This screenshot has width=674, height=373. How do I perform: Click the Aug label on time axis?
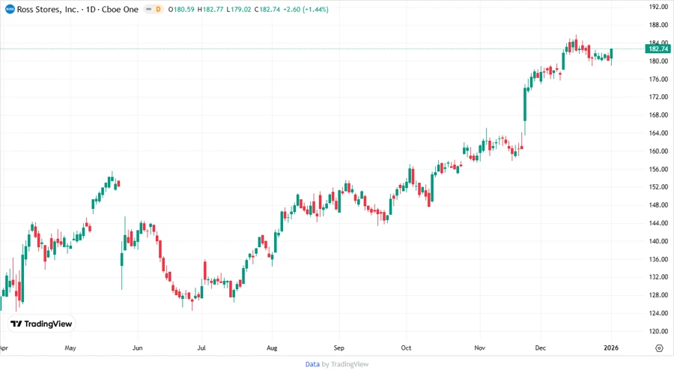click(272, 348)
